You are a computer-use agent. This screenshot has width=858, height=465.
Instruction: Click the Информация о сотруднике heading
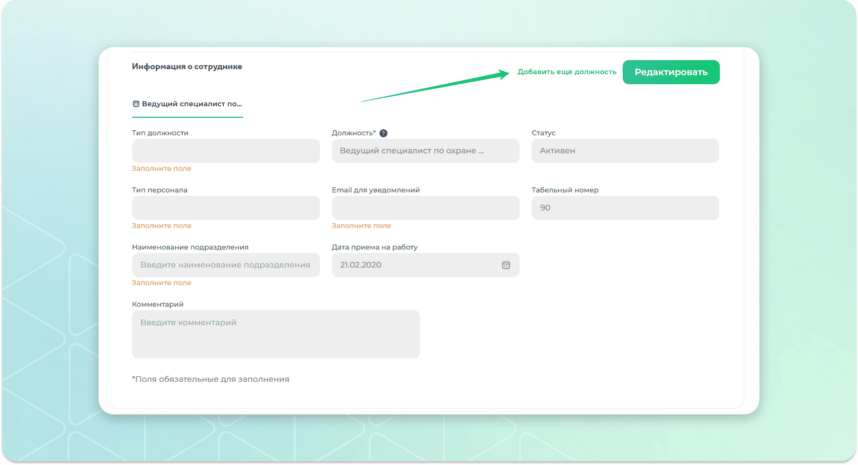click(187, 67)
